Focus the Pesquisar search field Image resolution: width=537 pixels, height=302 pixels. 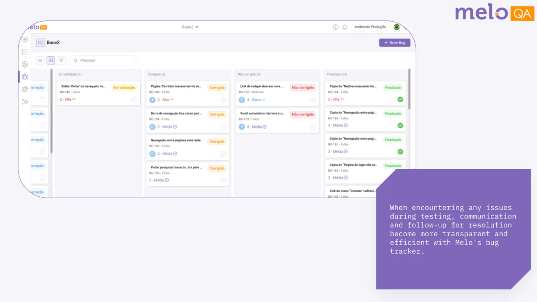(103, 60)
